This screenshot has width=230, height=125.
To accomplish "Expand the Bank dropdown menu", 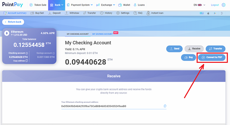I will 57,5.
